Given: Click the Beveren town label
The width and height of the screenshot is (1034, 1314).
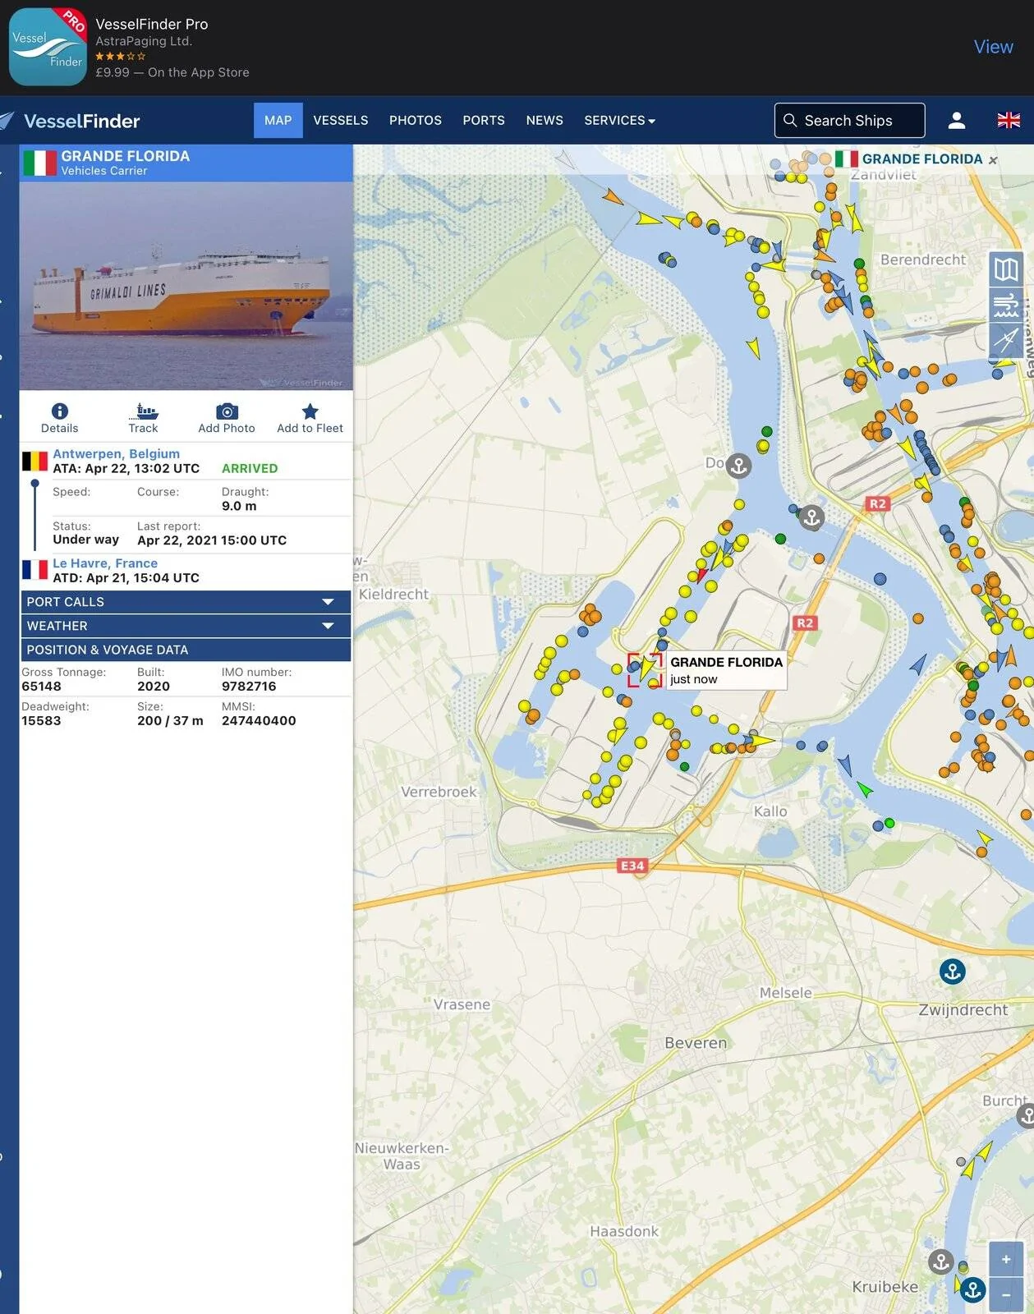Looking at the screenshot, I should click(696, 1043).
